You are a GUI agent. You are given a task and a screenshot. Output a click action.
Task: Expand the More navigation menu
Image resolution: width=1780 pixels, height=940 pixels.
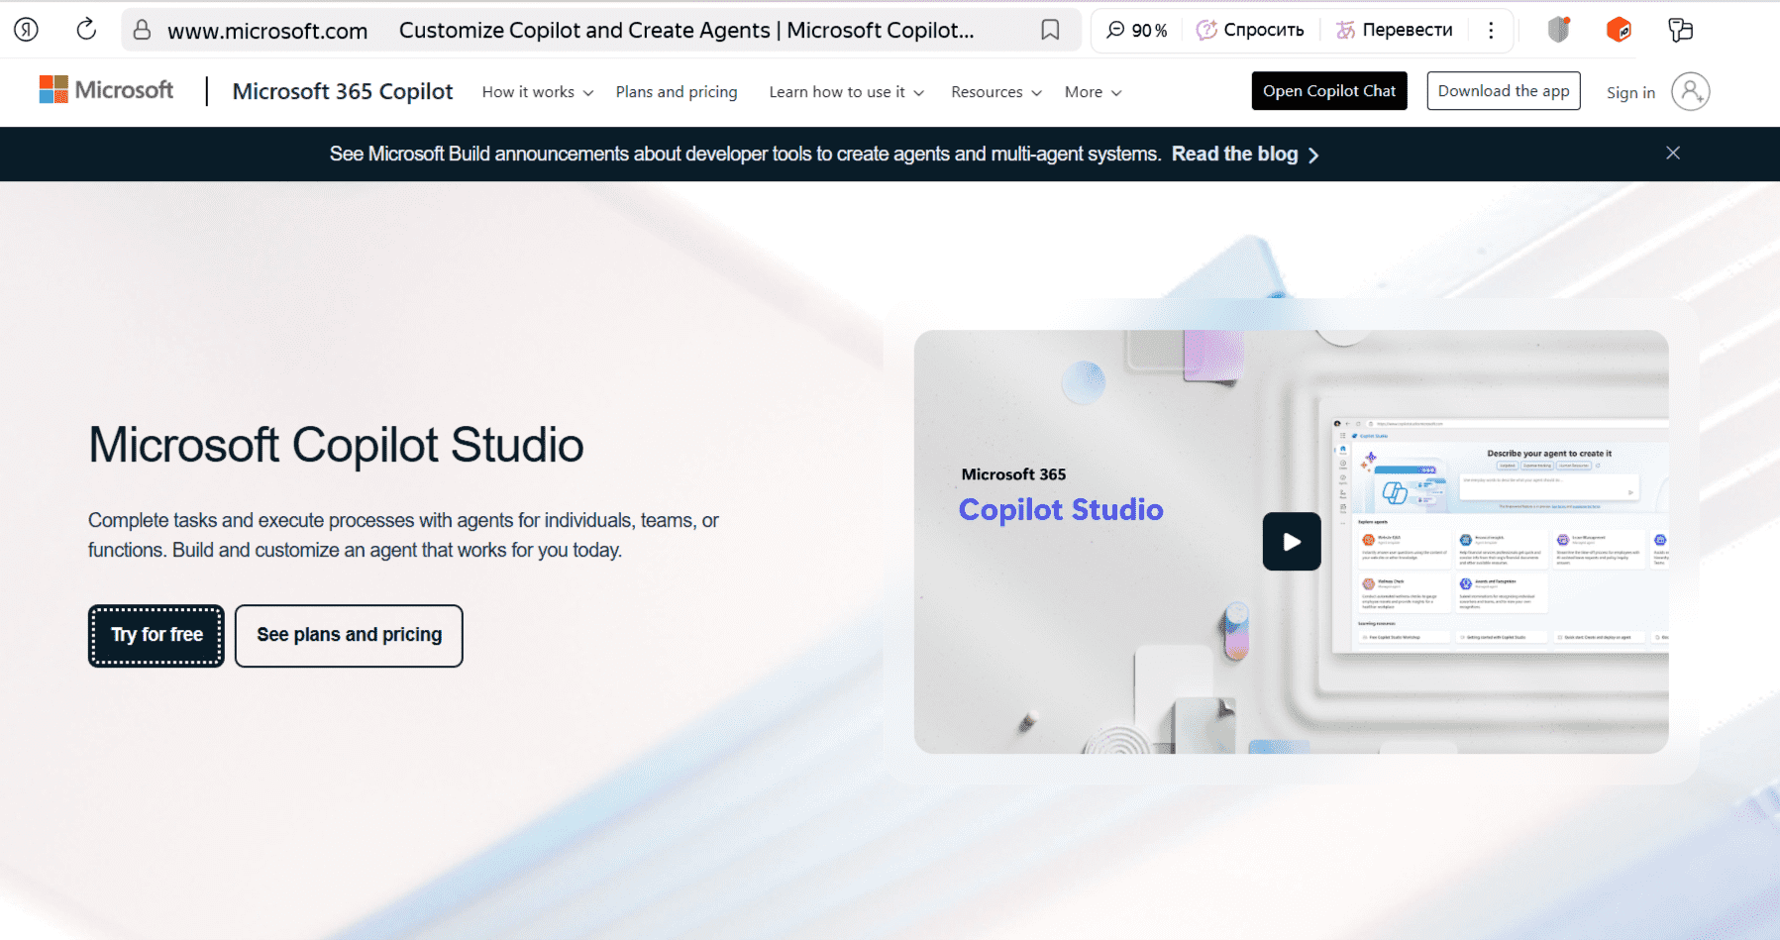click(1093, 92)
